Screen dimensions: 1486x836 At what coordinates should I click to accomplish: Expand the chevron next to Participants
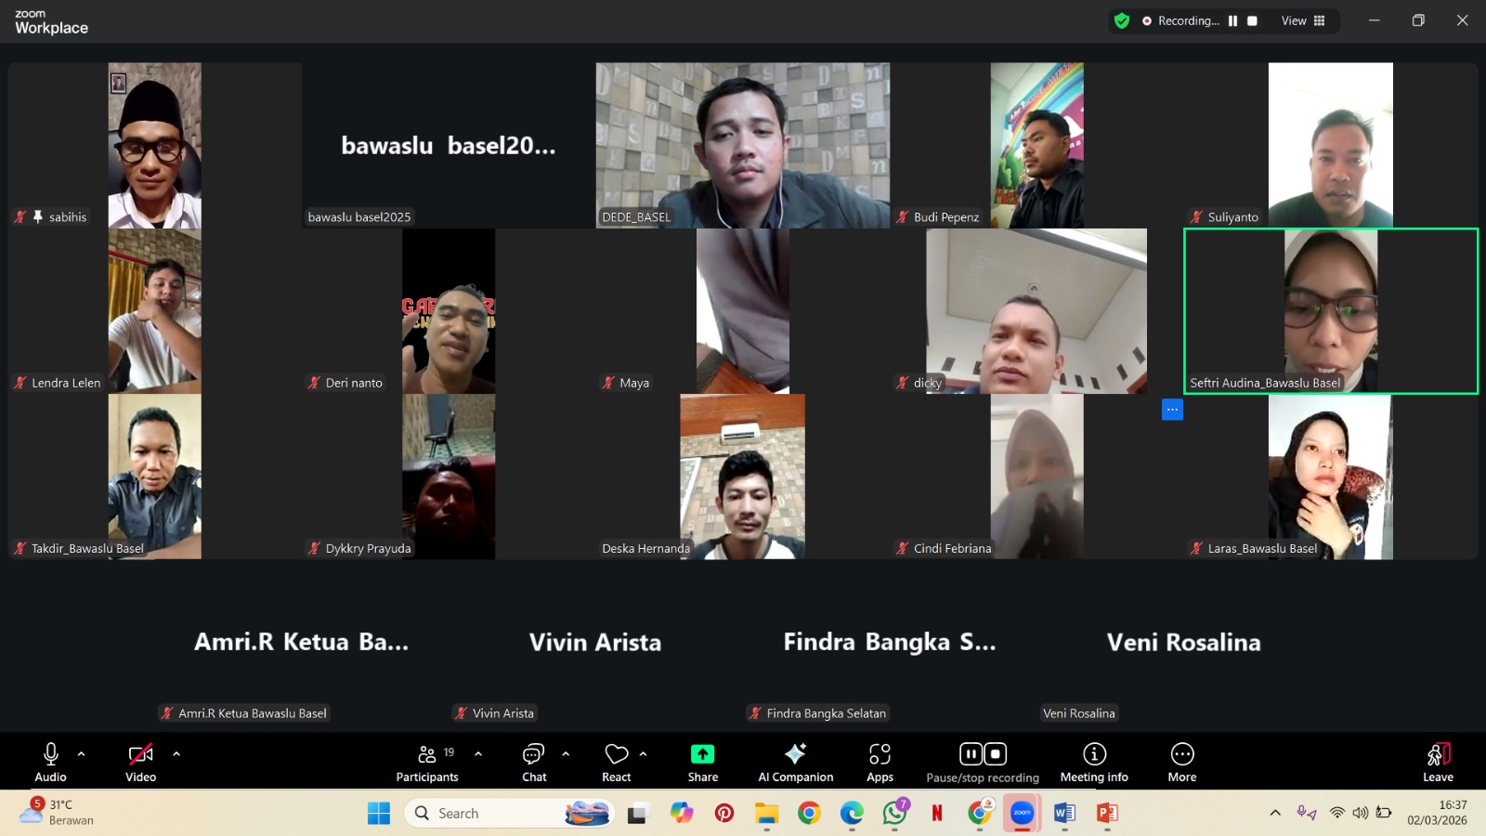point(478,754)
